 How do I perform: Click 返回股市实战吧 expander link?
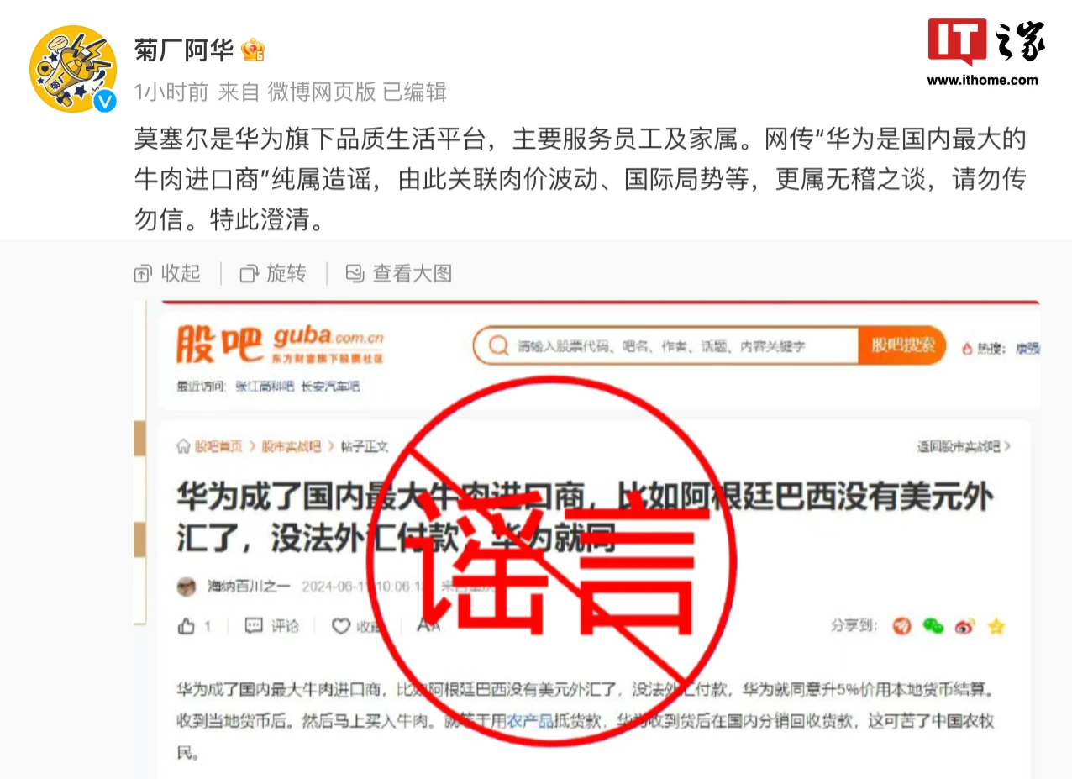[964, 446]
